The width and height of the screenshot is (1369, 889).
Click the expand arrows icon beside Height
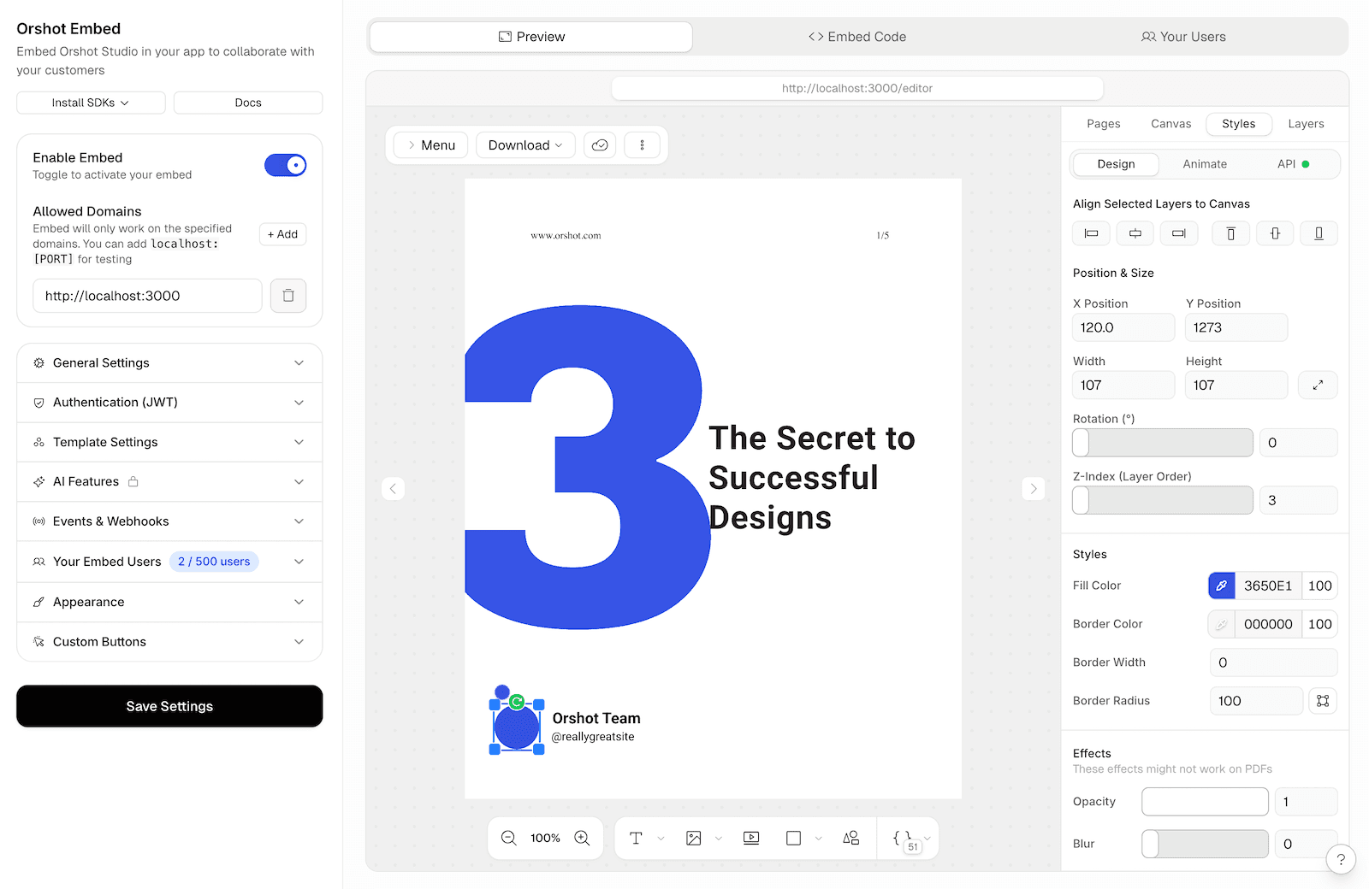click(1318, 385)
